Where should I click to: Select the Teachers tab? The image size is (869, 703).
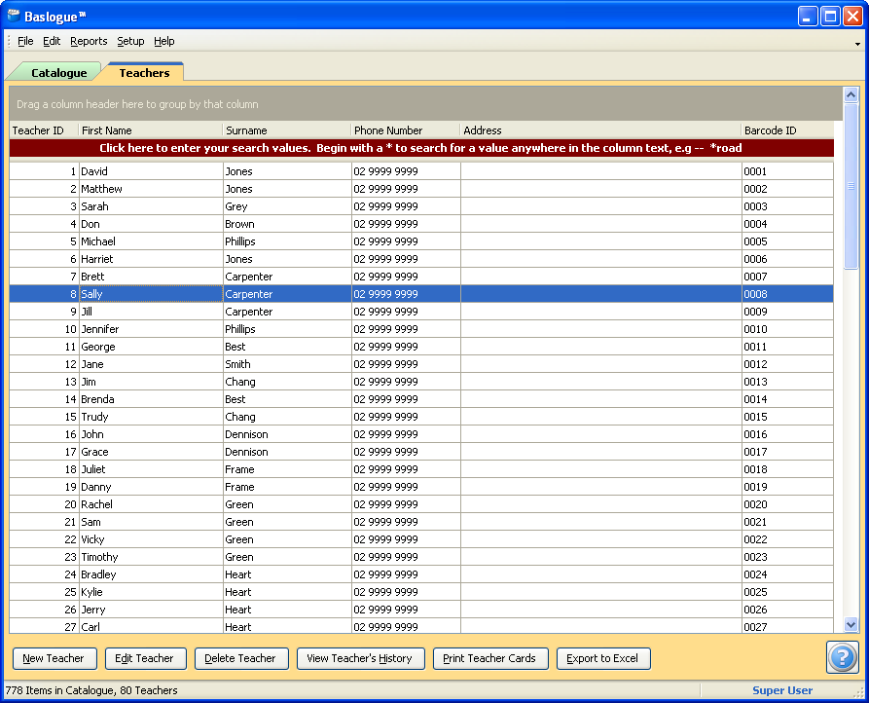coord(144,73)
